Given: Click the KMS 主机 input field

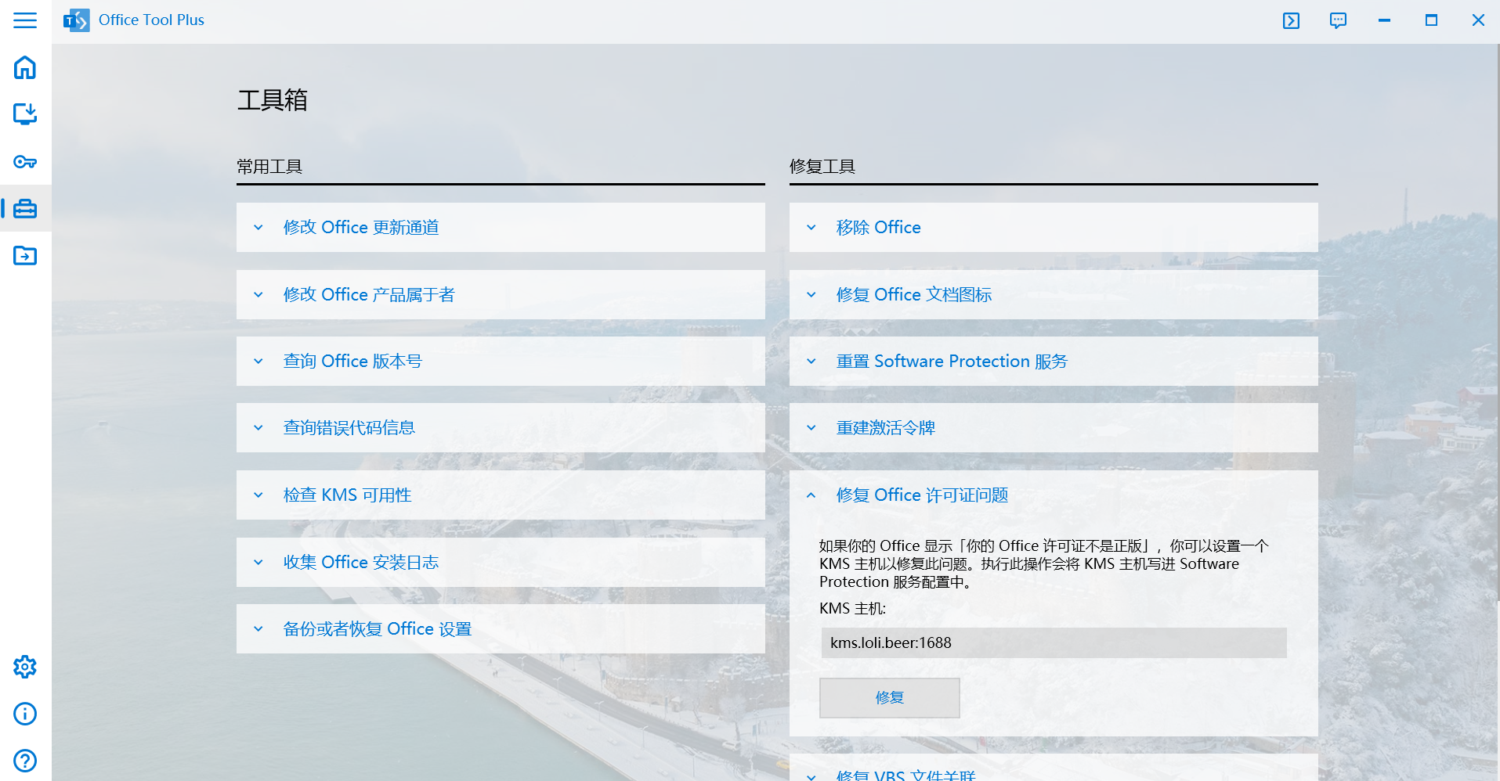Looking at the screenshot, I should tap(1054, 642).
